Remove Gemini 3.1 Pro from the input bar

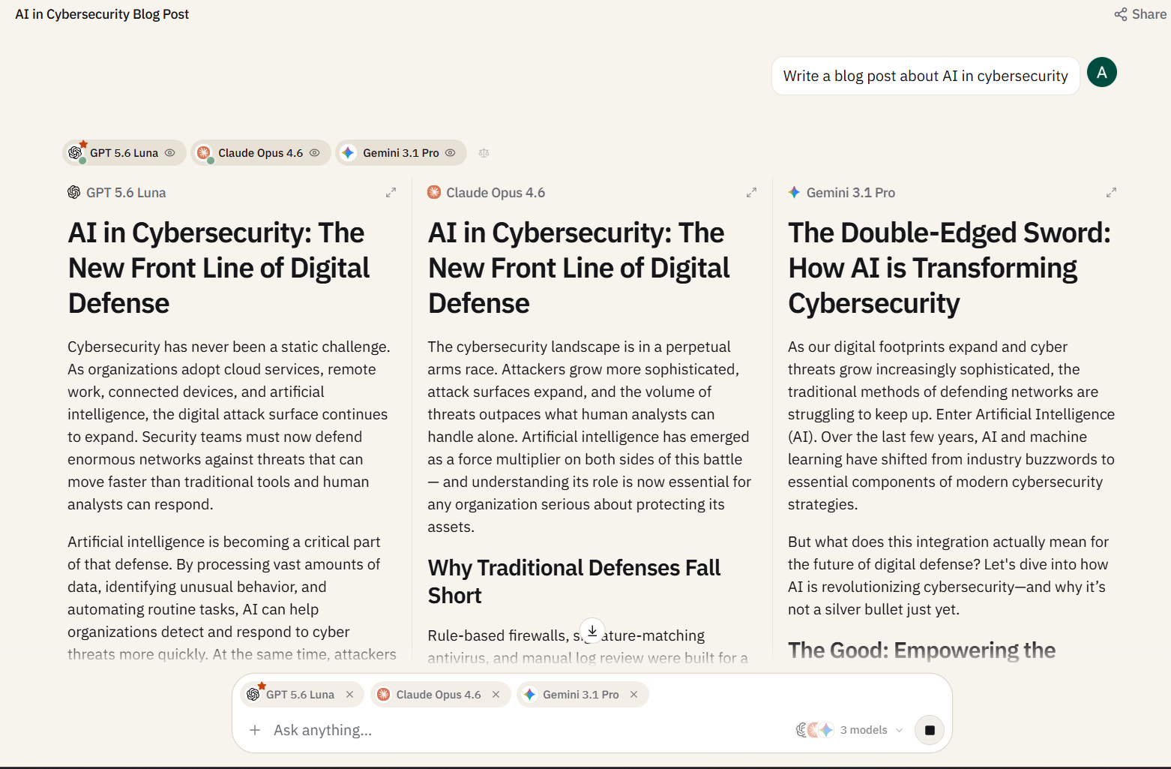click(633, 695)
